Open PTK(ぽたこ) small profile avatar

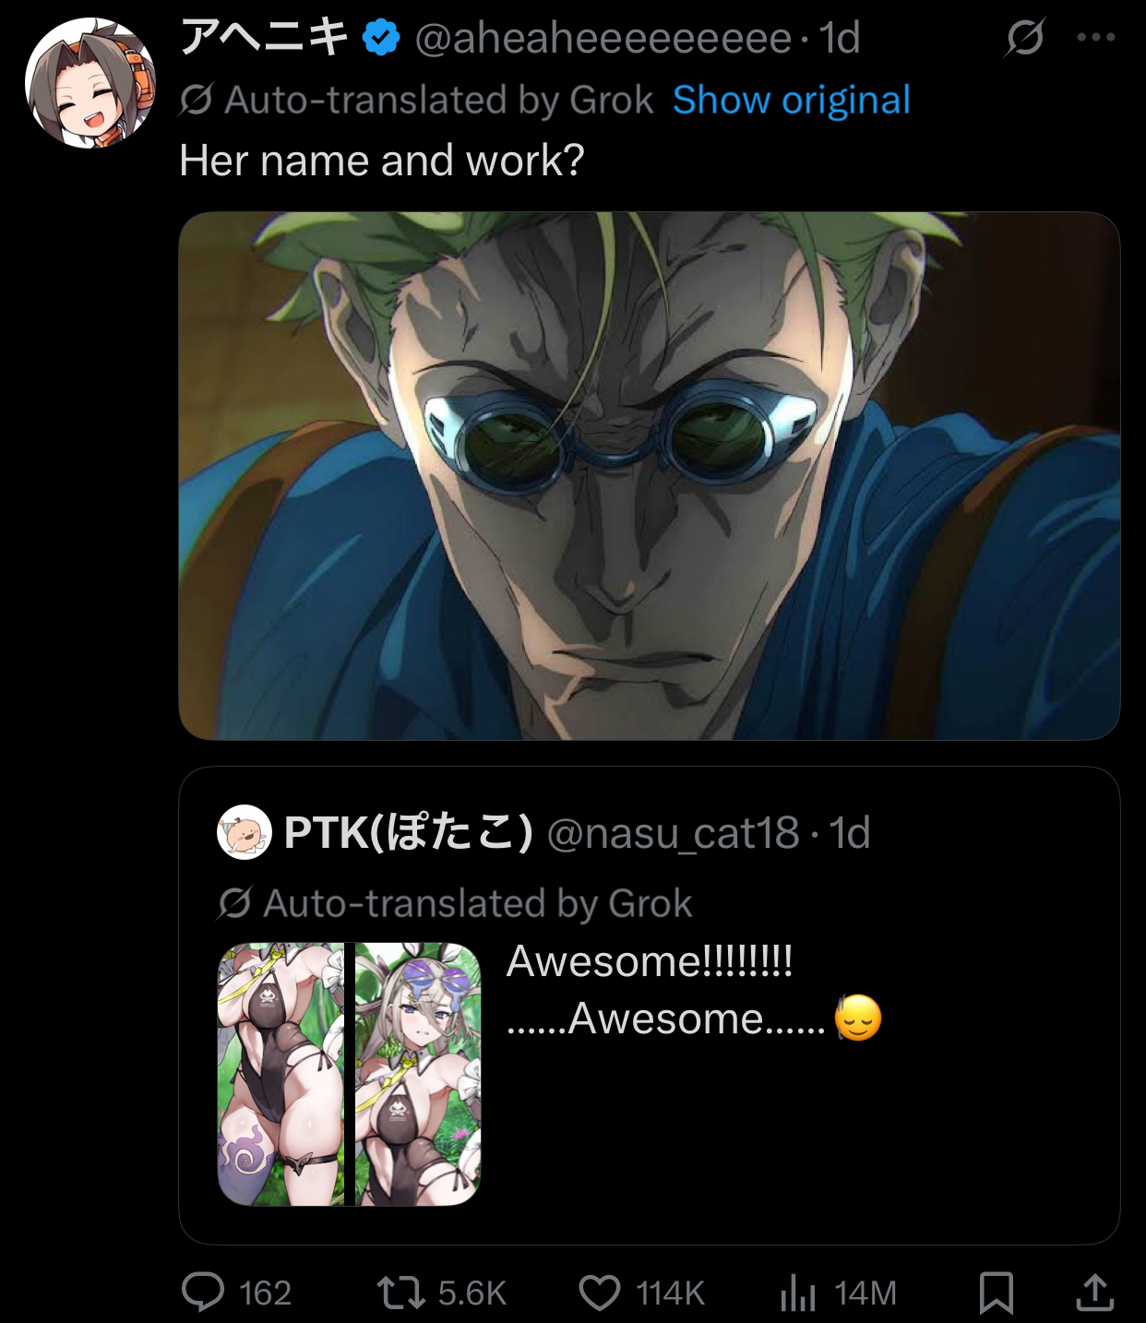pyautogui.click(x=245, y=832)
